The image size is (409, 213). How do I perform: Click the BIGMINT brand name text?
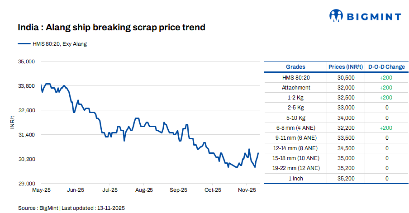[x=374, y=17]
